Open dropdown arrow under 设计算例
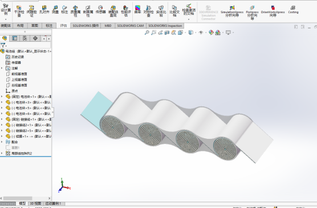The image size is (317, 208). tap(6, 19)
